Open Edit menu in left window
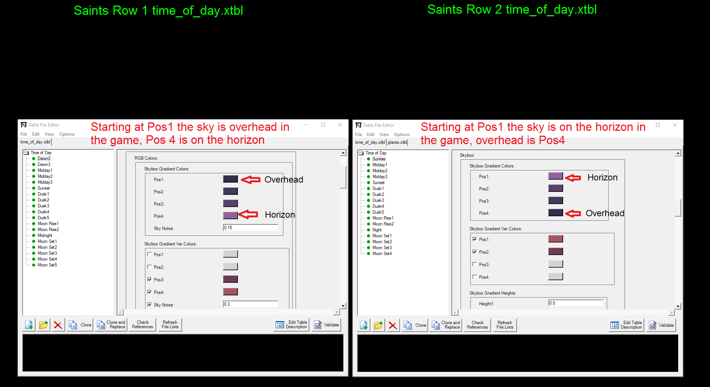Screen dimensions: 710x387 tap(36, 134)
